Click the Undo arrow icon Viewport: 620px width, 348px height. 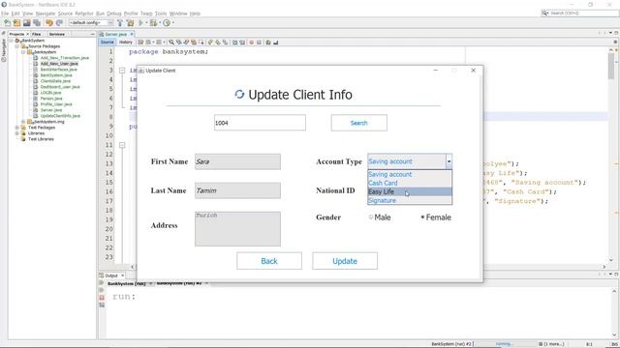49,23
